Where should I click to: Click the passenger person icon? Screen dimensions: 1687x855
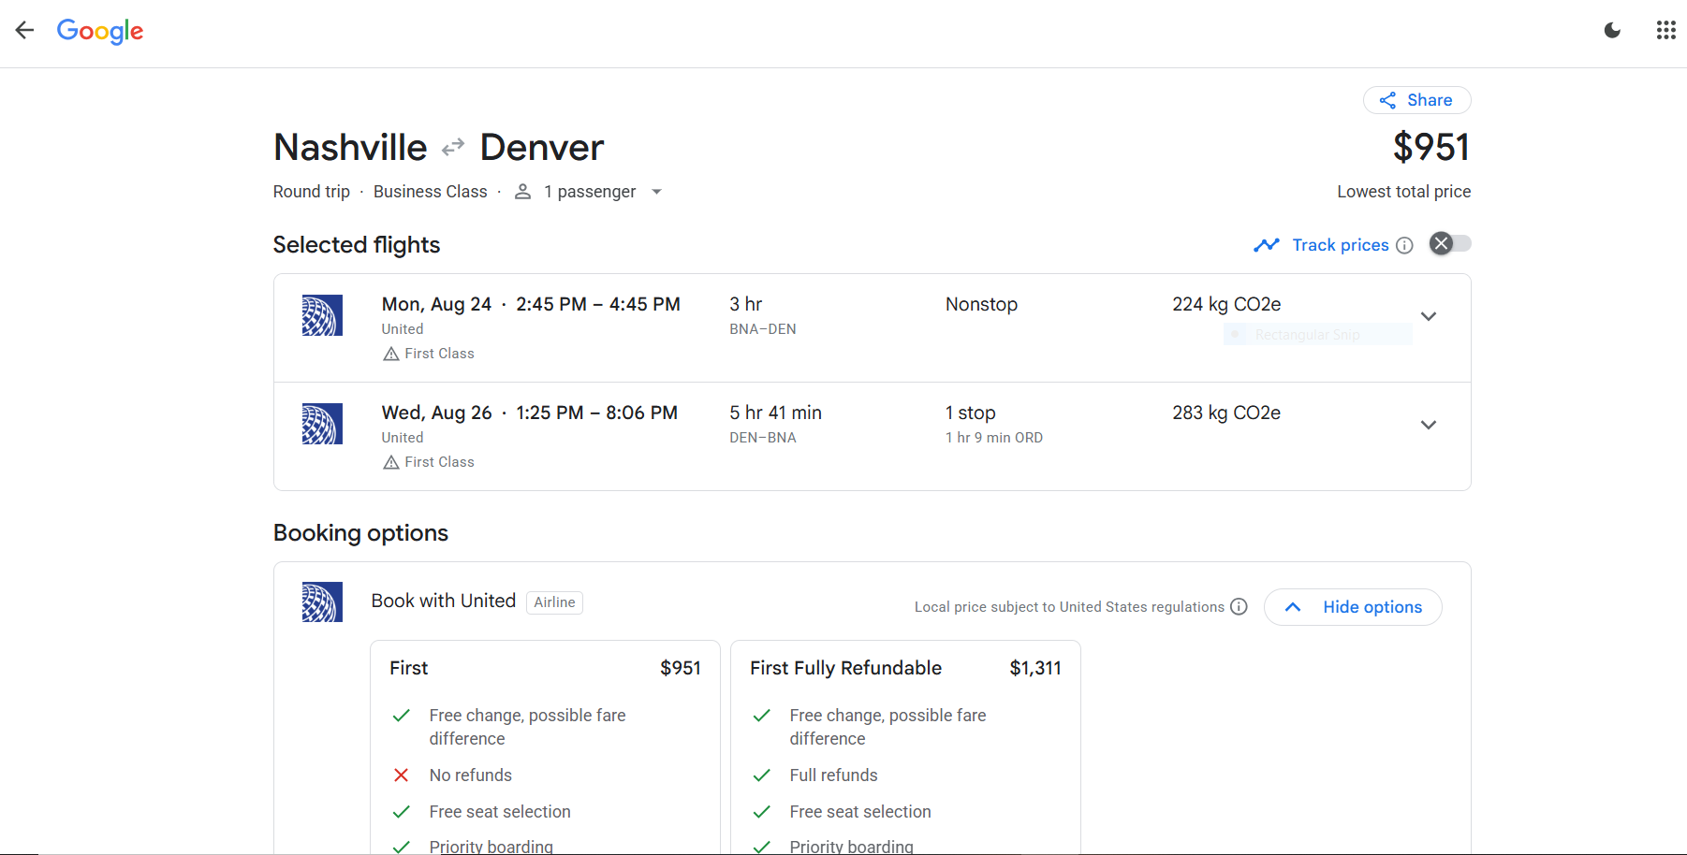coord(523,192)
